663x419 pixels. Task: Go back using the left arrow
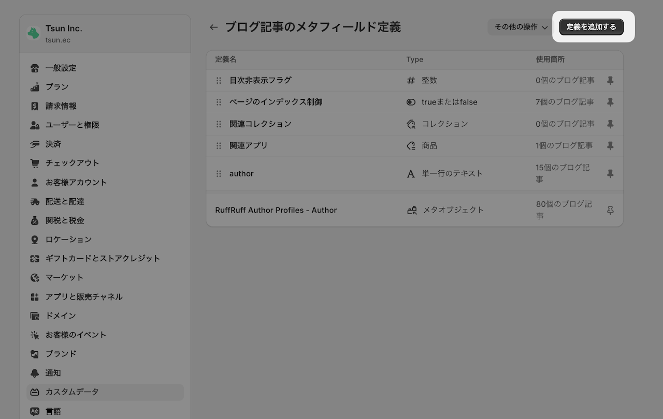pyautogui.click(x=214, y=27)
